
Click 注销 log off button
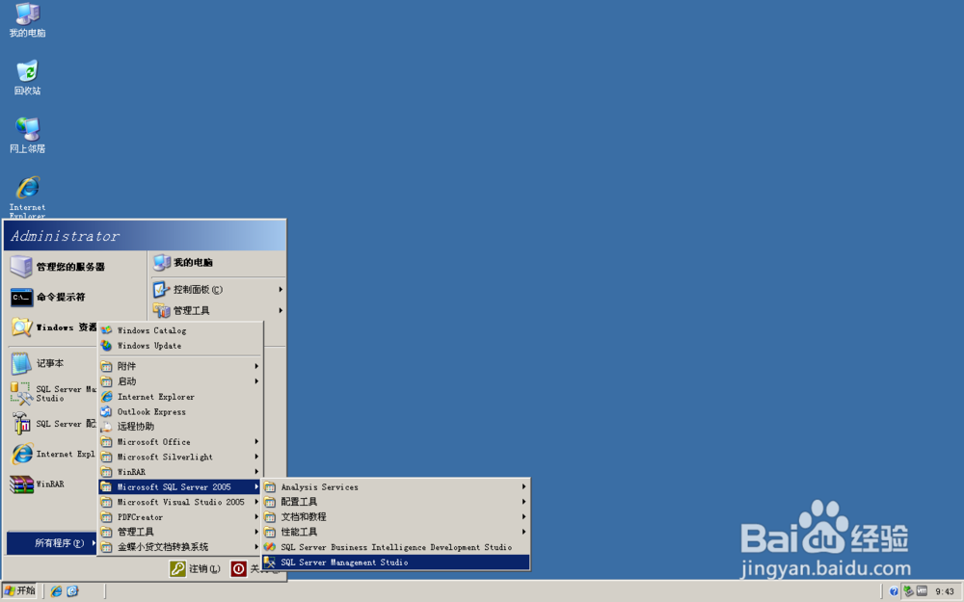click(x=195, y=569)
